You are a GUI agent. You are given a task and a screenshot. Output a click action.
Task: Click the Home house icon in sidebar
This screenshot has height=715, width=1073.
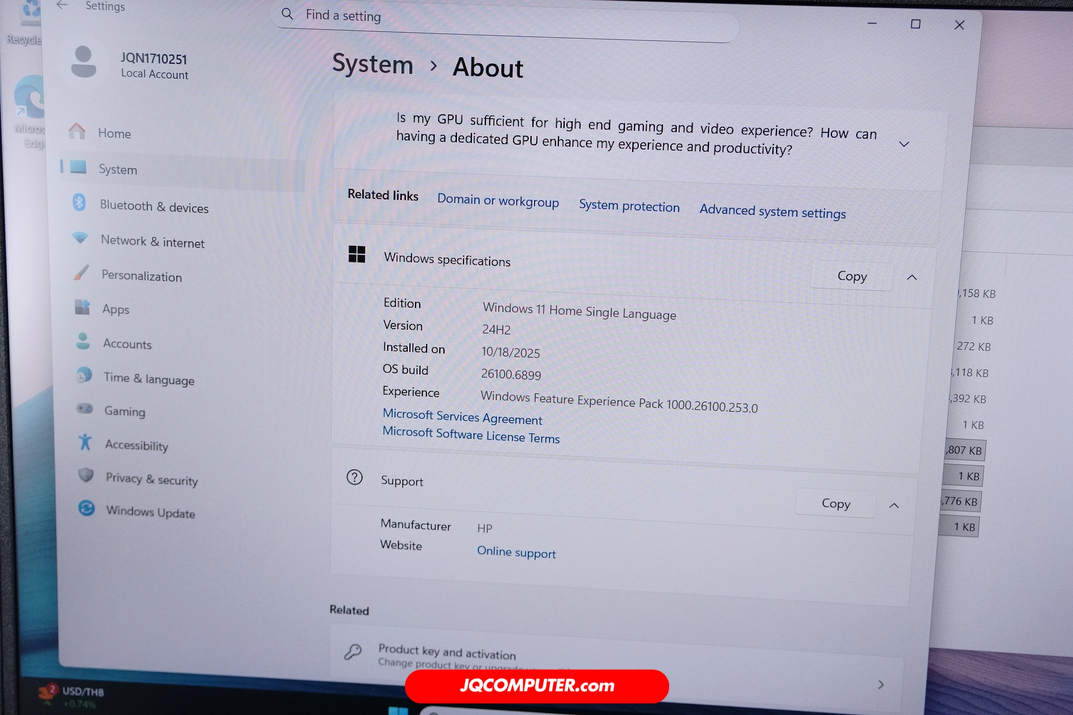[x=77, y=131]
